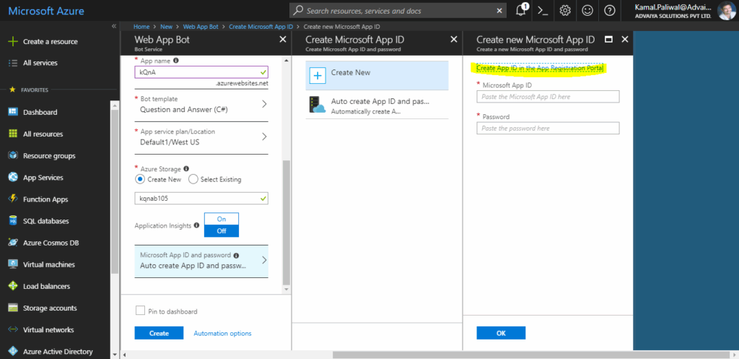This screenshot has width=739, height=359.
Task: Close the Web App Bot blade
Action: 283,39
